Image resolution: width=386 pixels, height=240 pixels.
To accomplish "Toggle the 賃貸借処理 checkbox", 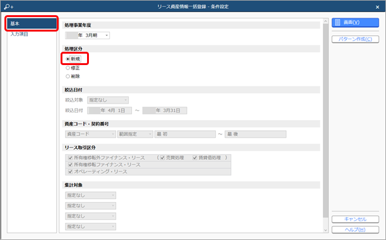I will click(x=195, y=158).
